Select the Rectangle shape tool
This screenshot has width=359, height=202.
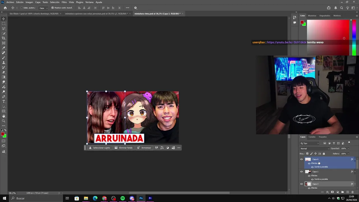pyautogui.click(x=4, y=111)
